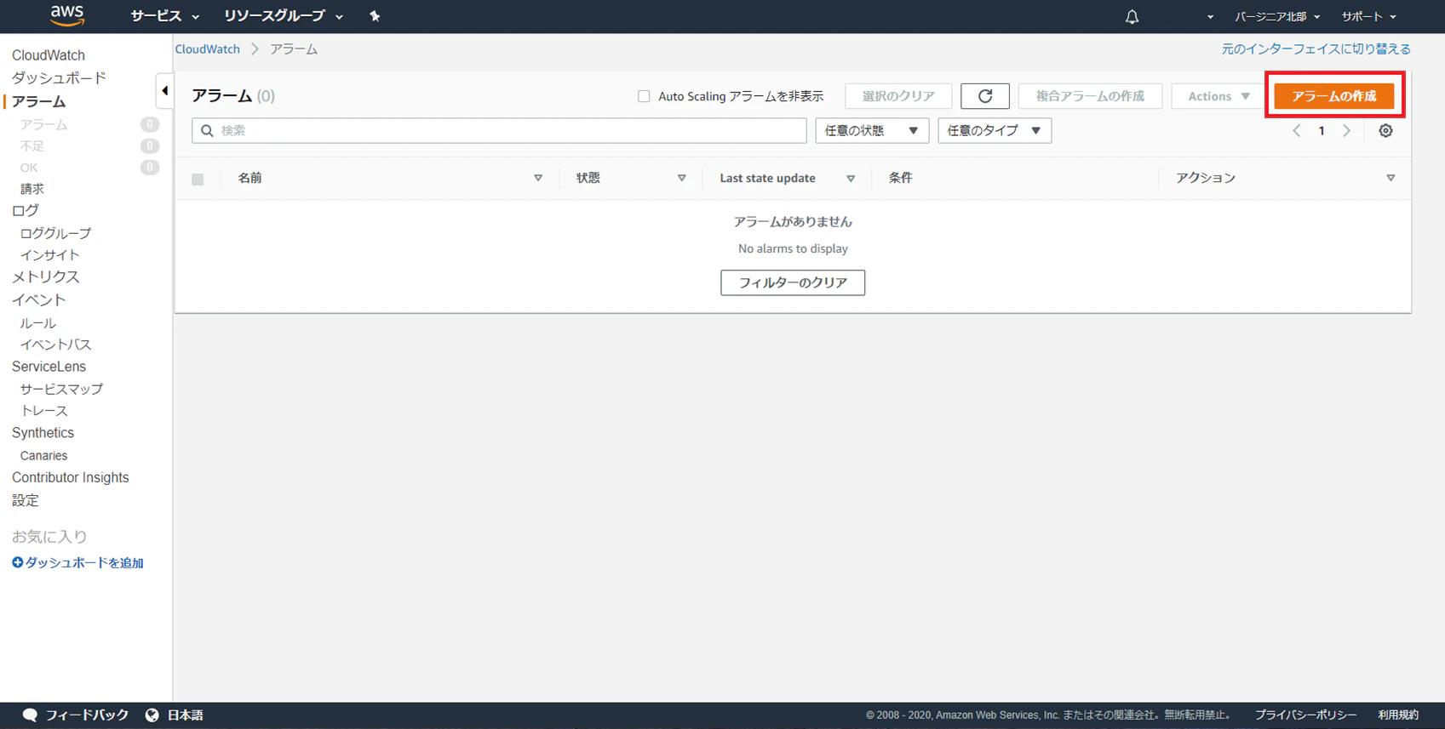Viewport: 1445px width, 729px height.
Task: Open ロググループ in the sidebar
Action: 55,233
